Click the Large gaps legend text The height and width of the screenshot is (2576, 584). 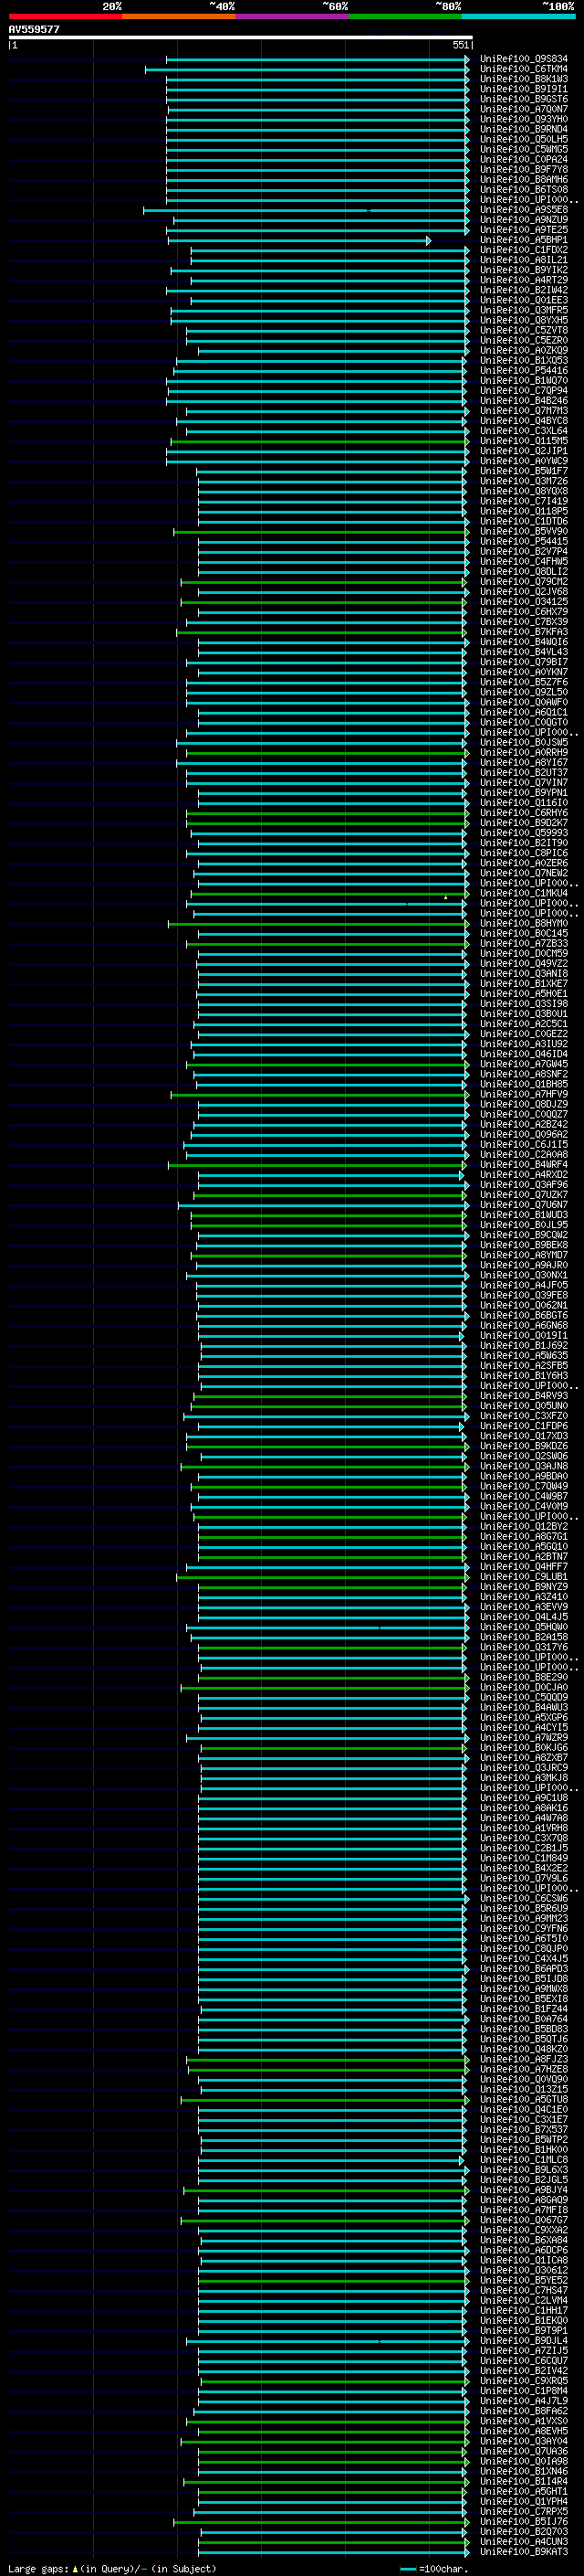click(112, 2568)
